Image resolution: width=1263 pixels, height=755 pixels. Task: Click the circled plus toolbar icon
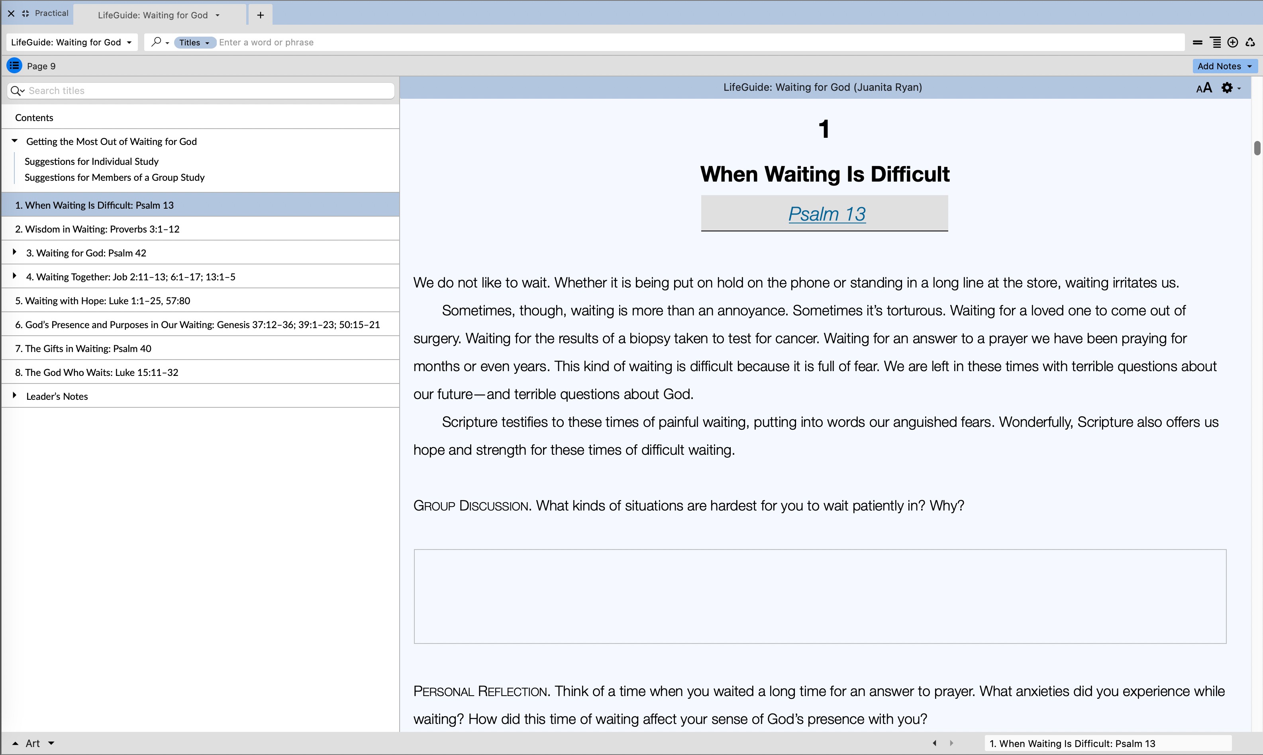pyautogui.click(x=1232, y=43)
